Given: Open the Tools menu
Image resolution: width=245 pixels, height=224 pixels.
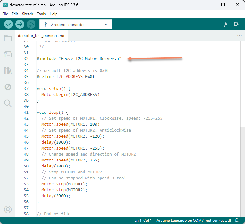Looking at the screenshot, I should tap(41, 14).
